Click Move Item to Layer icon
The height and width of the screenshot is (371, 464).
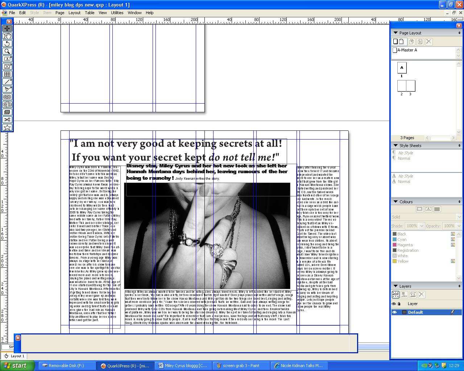point(404,295)
